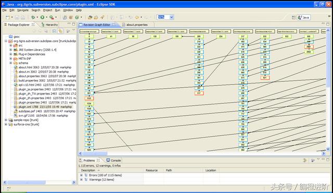Click the Open Type toolbar icon

point(90,17)
